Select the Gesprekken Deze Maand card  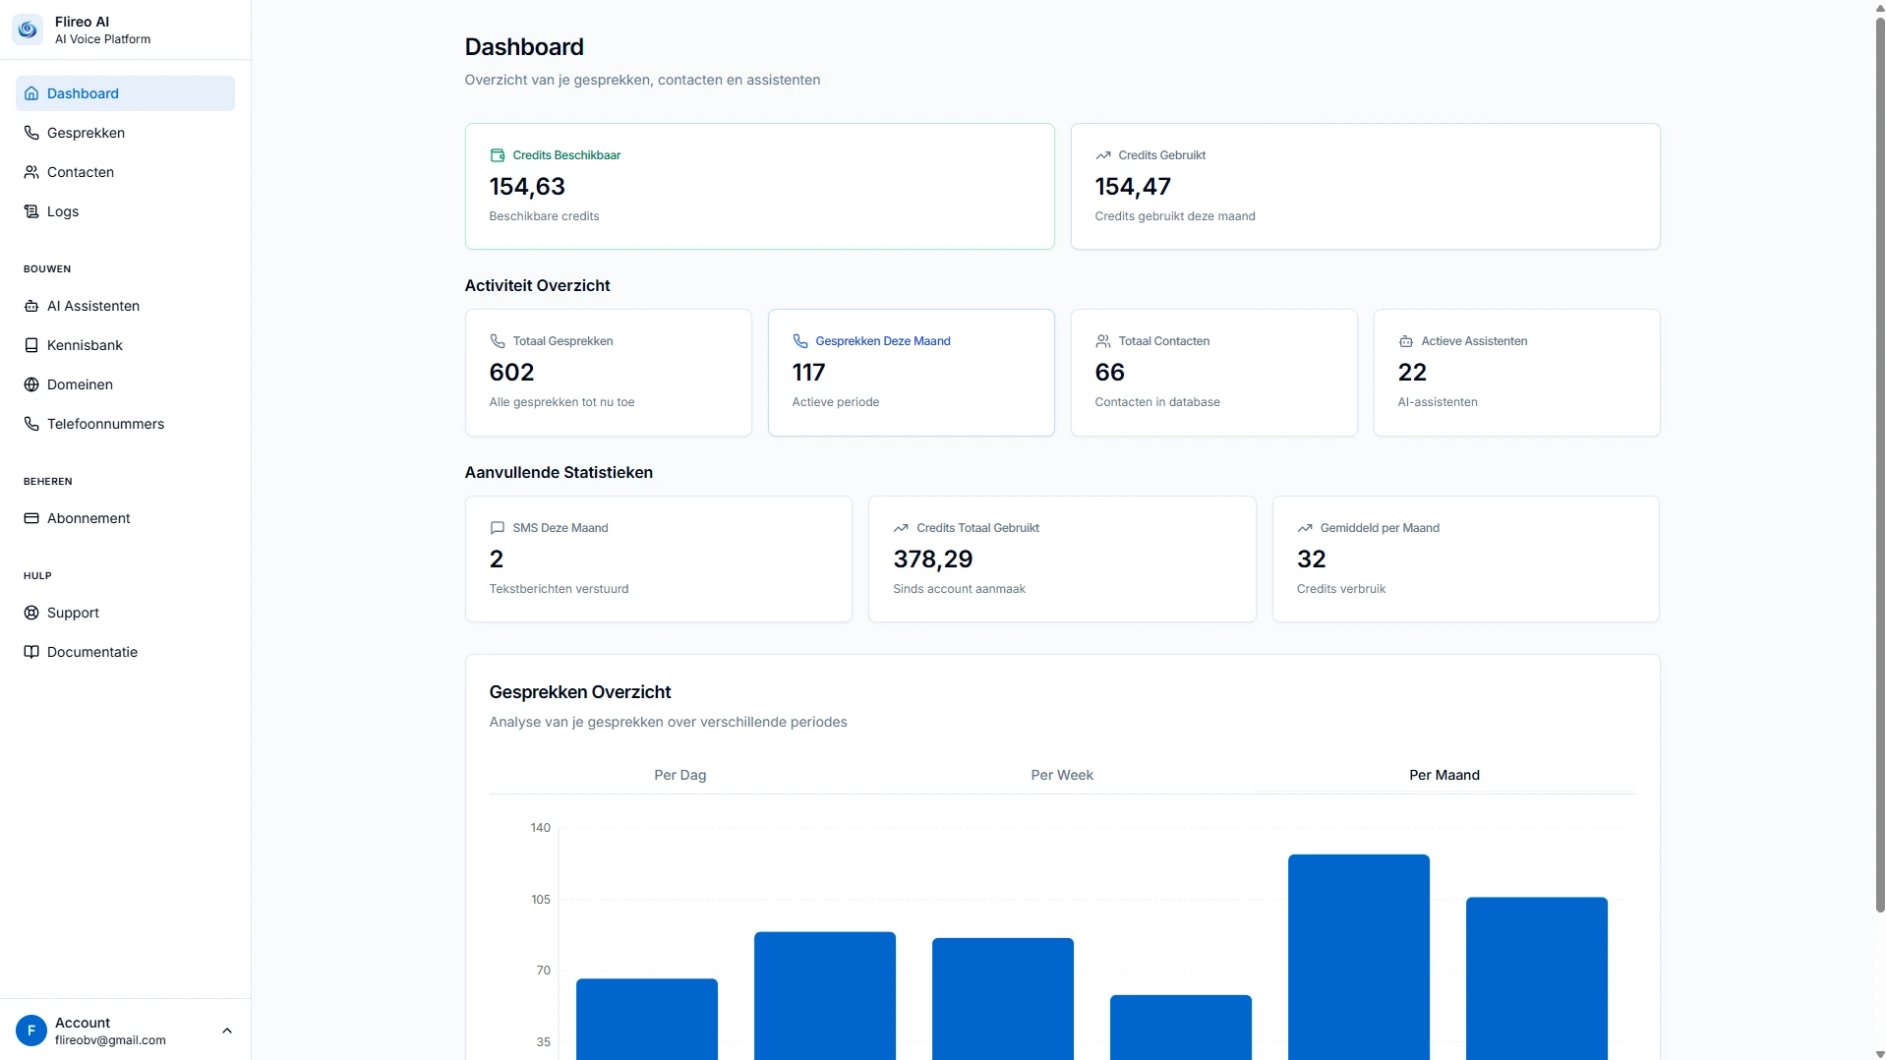911,373
